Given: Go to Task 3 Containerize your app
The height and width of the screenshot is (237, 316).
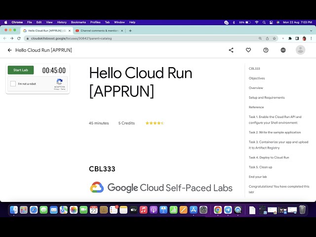Looking at the screenshot, I should [x=278, y=145].
